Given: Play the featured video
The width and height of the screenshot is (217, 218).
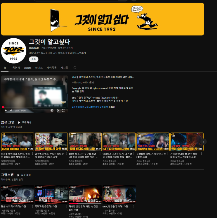Looking at the screenshot, I should [6, 111].
